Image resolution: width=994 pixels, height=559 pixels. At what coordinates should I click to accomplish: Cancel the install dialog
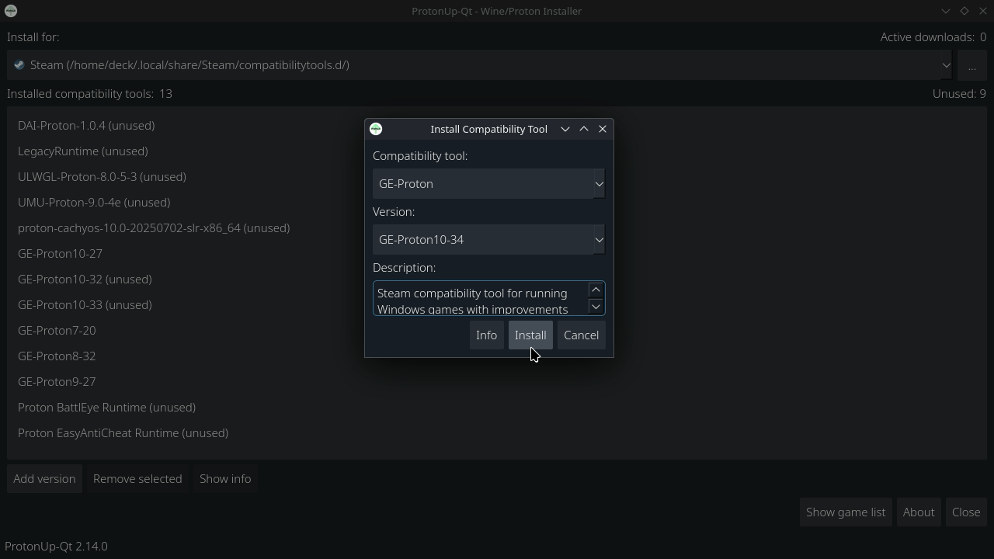coord(581,335)
